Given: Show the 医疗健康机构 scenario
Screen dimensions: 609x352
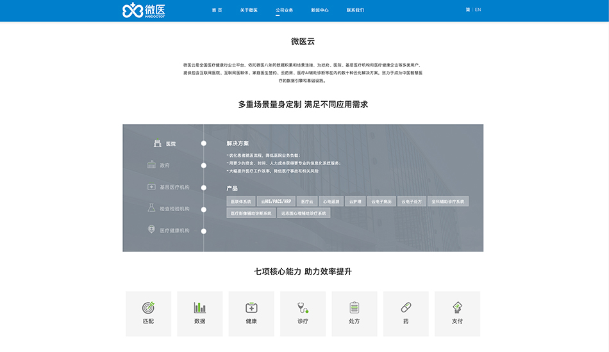Looking at the screenshot, I should click(x=174, y=230).
